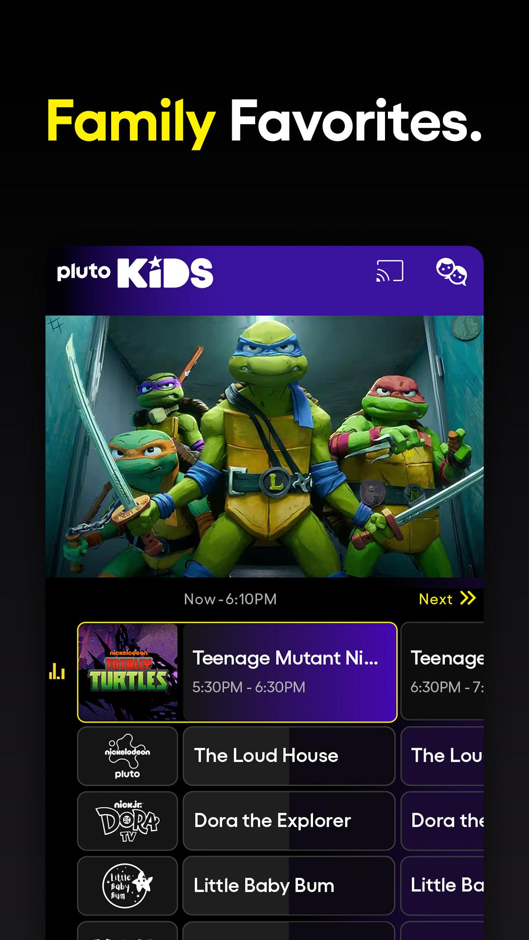The height and width of the screenshot is (940, 529).
Task: Select Little Baby Bum current program
Action: point(289,886)
